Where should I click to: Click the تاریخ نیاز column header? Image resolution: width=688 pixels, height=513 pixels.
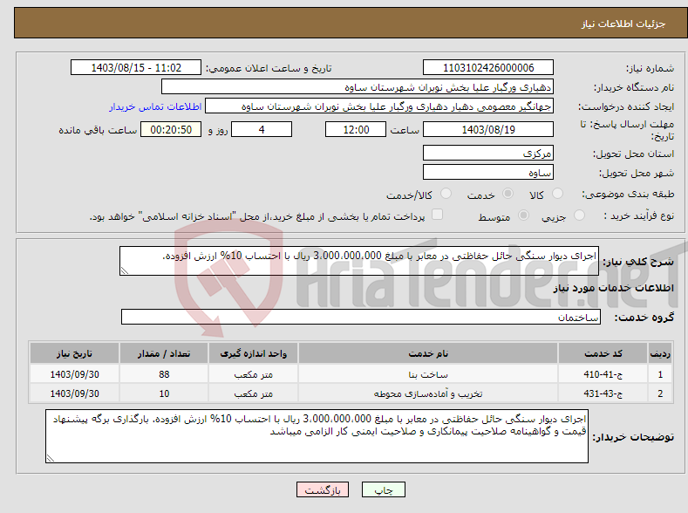click(x=74, y=353)
